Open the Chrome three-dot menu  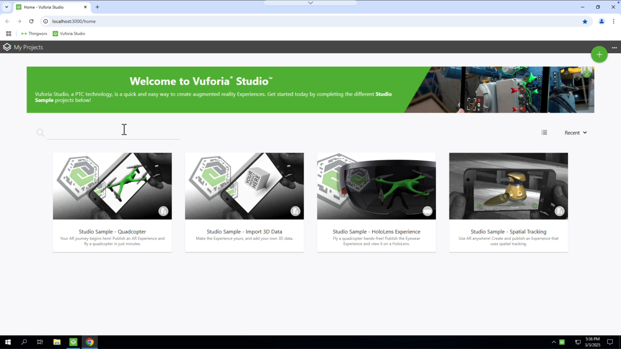coord(614,21)
